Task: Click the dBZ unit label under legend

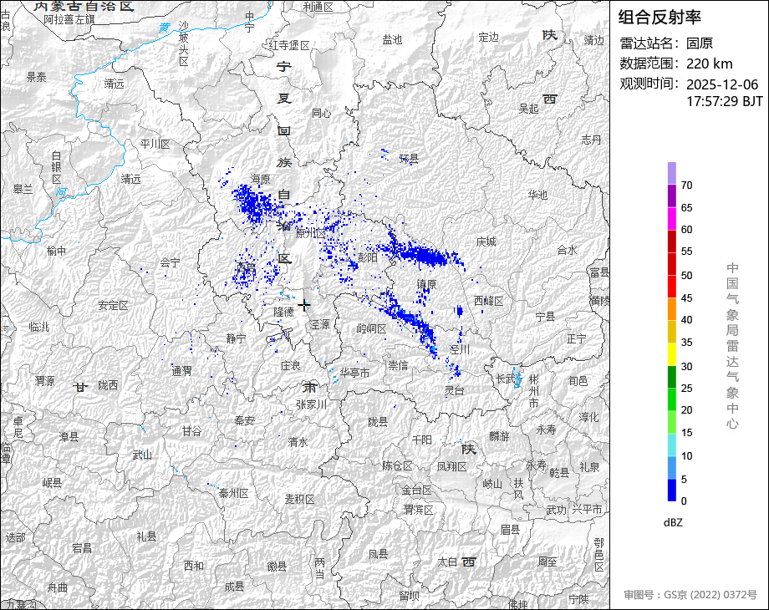Action: pos(673,523)
